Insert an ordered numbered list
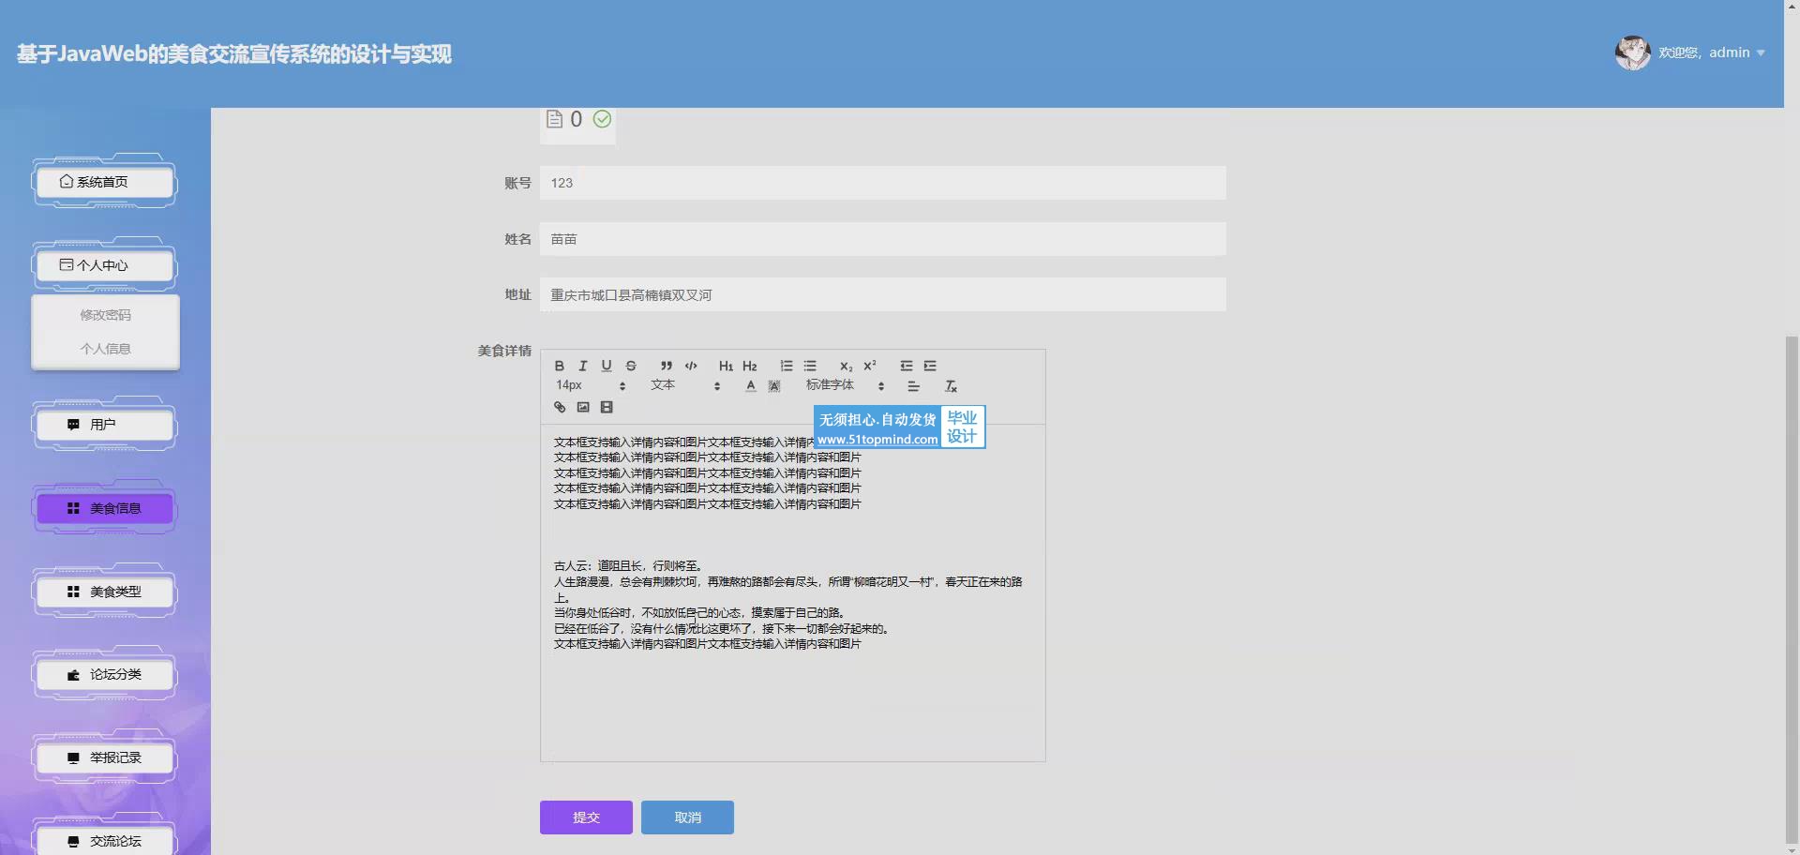 coord(787,366)
